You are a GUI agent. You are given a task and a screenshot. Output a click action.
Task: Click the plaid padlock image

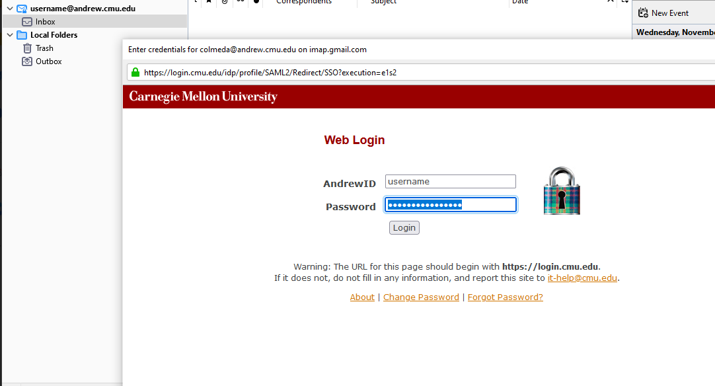click(561, 190)
